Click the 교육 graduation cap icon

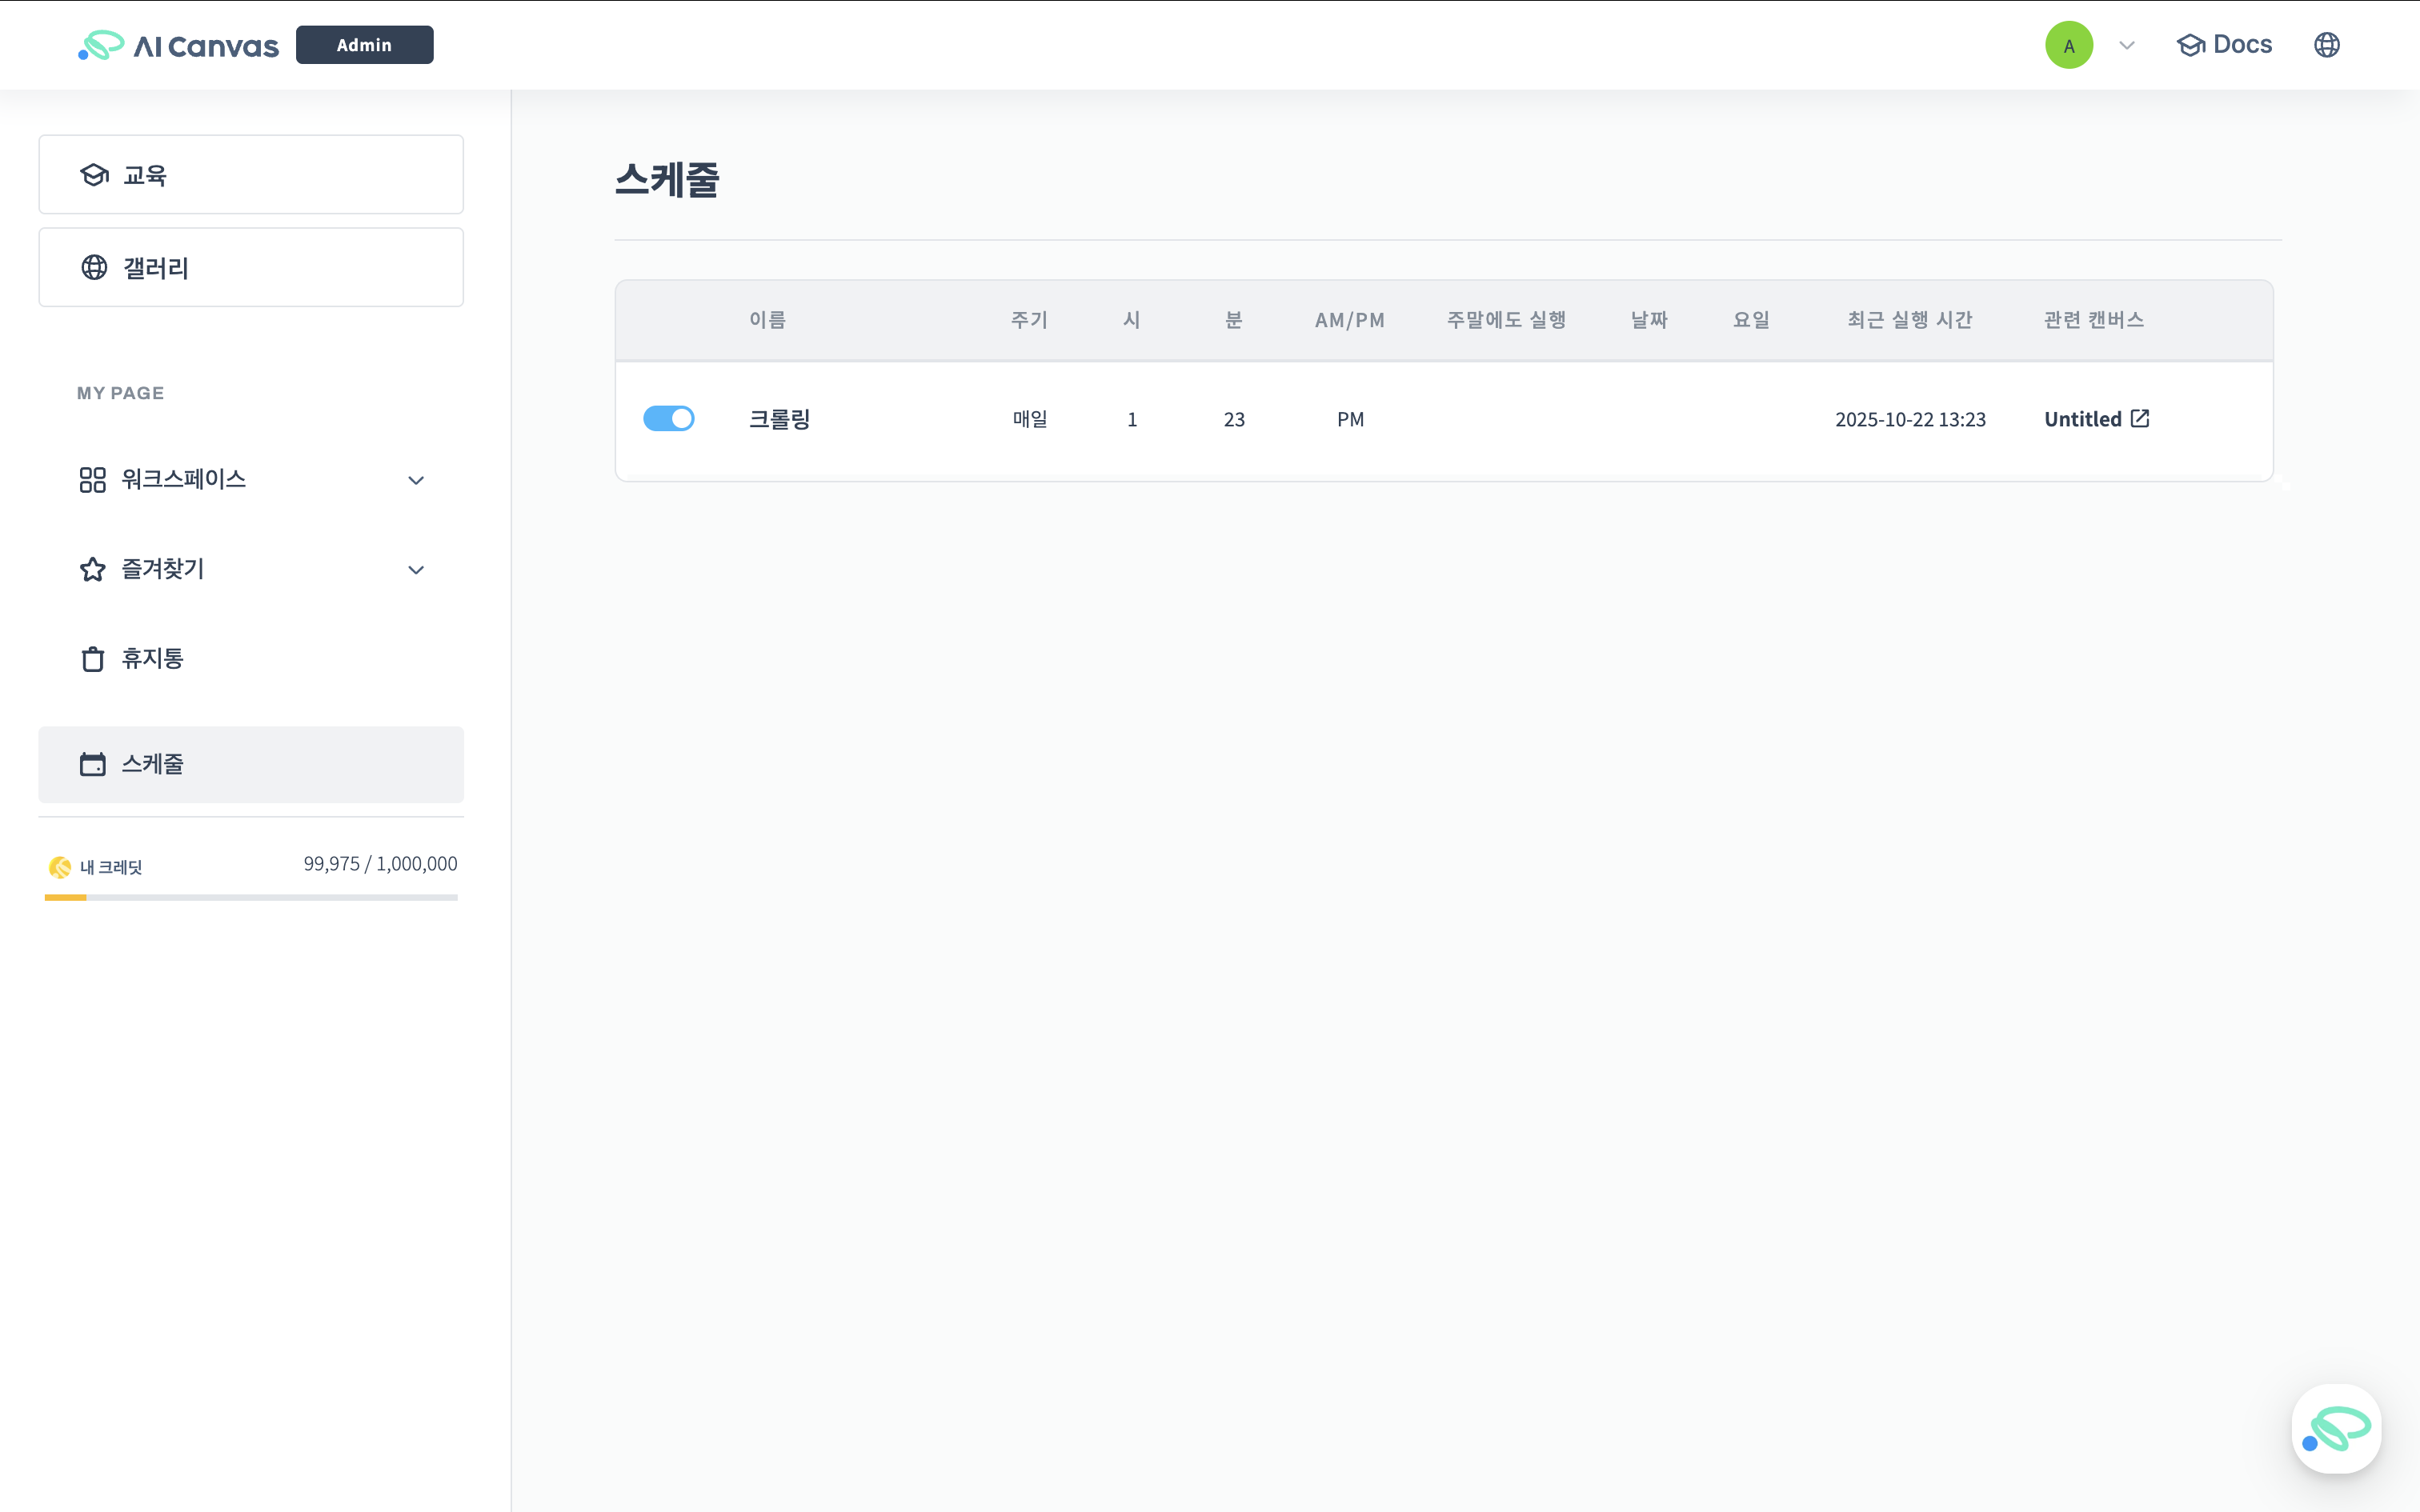click(94, 175)
